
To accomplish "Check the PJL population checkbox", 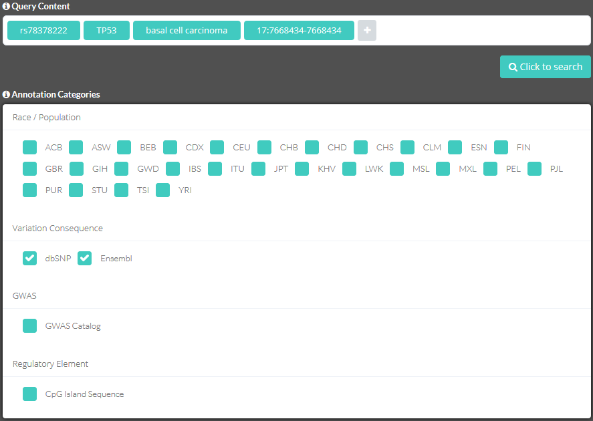I will 534,169.
